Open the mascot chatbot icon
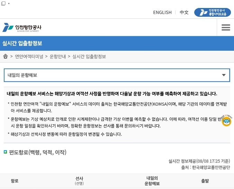The width and height of the screenshot is (234, 189). (x=226, y=121)
